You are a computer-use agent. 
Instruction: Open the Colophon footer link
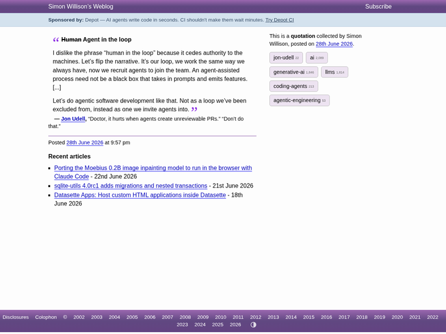tap(46, 317)
